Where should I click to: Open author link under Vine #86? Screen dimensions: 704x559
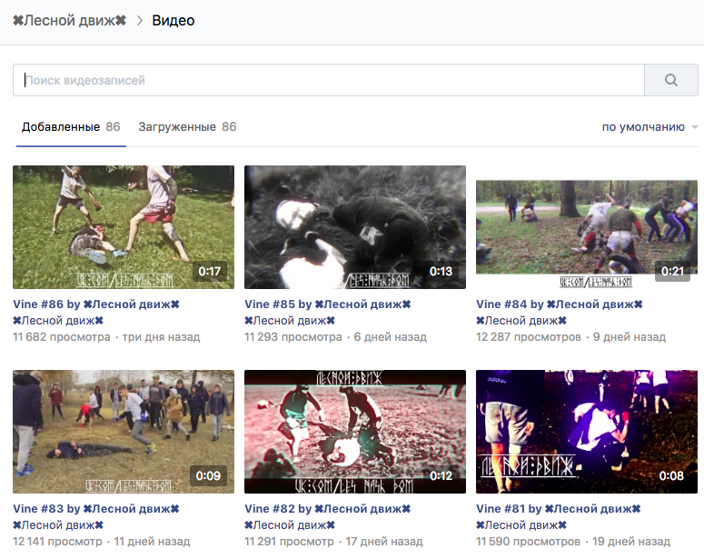point(58,321)
